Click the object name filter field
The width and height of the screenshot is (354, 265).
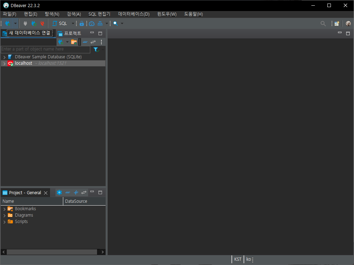tap(45, 49)
